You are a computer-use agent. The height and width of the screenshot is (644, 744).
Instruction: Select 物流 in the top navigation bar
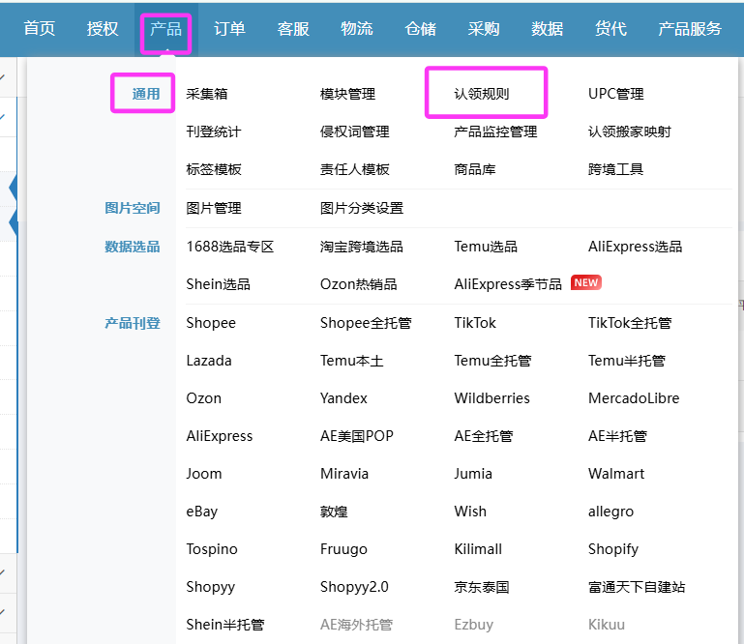[x=357, y=29]
